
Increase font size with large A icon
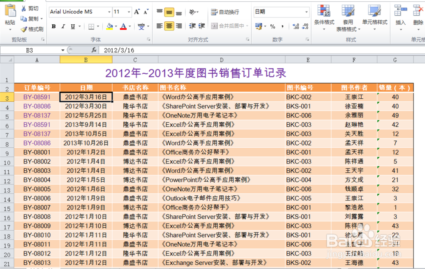137,11
